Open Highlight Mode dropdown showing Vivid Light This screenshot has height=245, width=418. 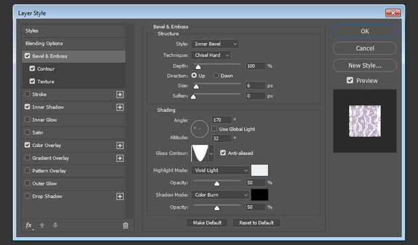click(220, 170)
